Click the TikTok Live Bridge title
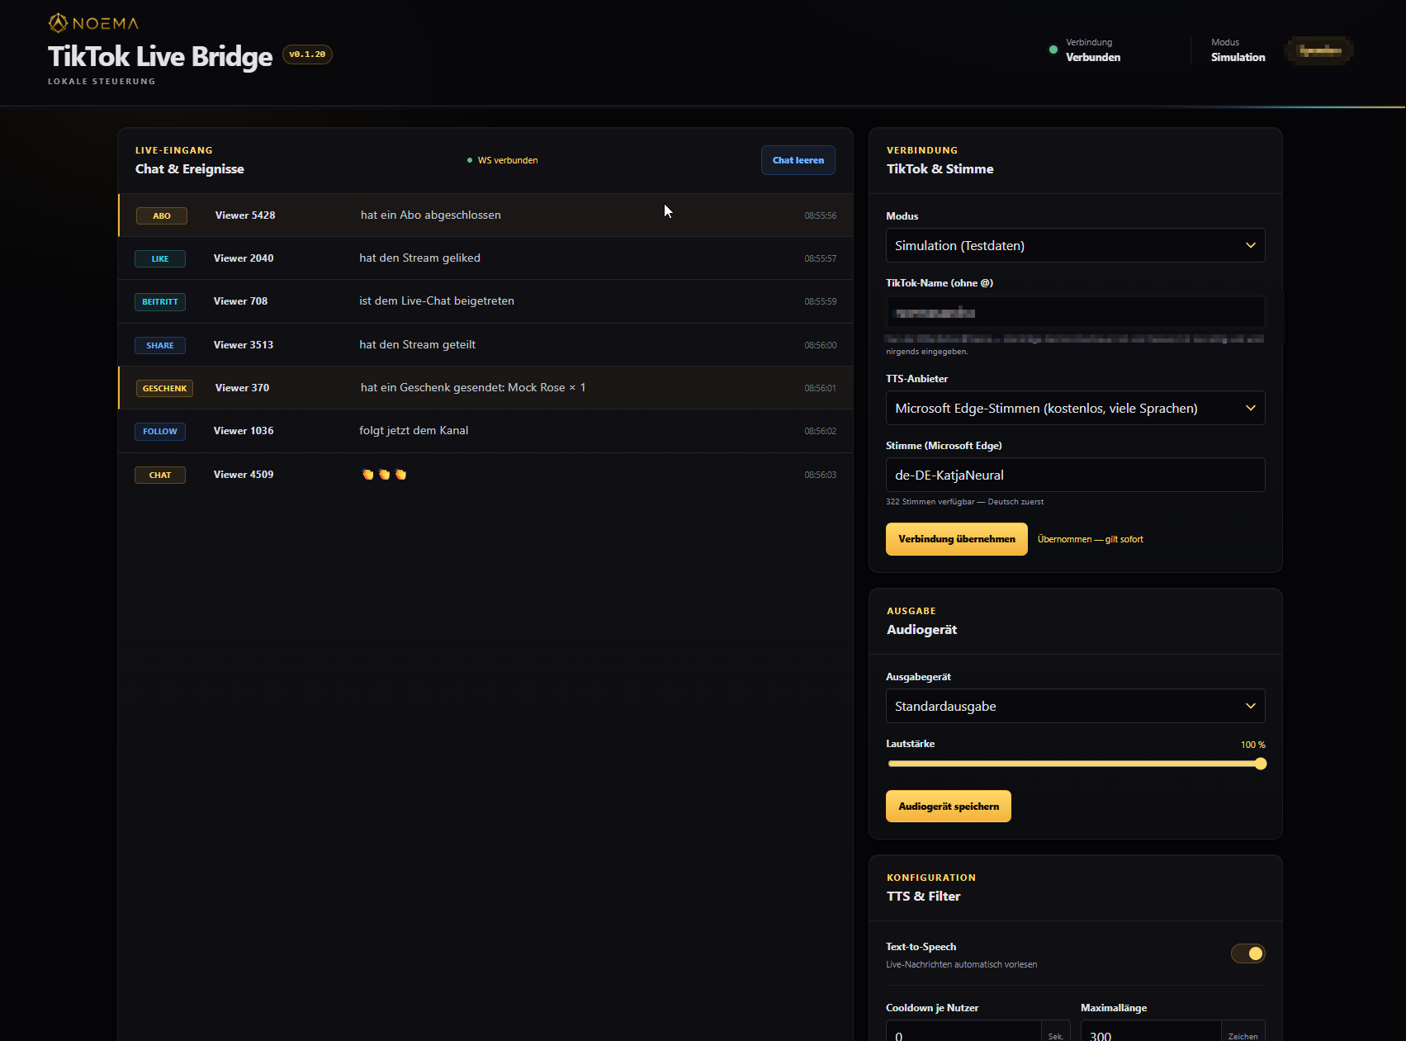1406x1041 pixels. point(160,56)
